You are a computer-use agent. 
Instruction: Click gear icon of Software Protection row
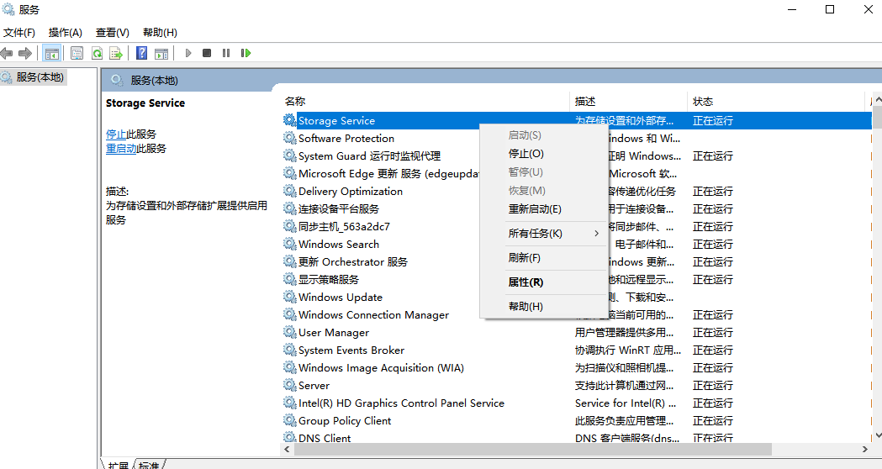290,138
